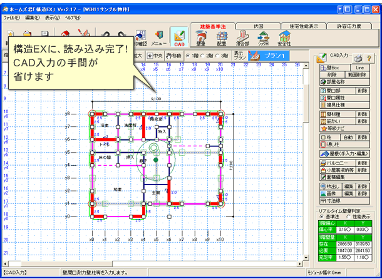The height and width of the screenshot is (279, 382).
Task: Open the 編集(E) menu
Action: 32,18
